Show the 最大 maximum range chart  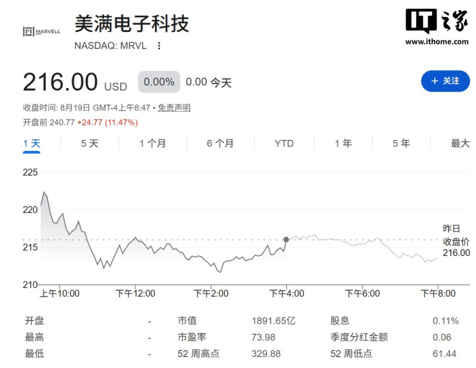[460, 143]
